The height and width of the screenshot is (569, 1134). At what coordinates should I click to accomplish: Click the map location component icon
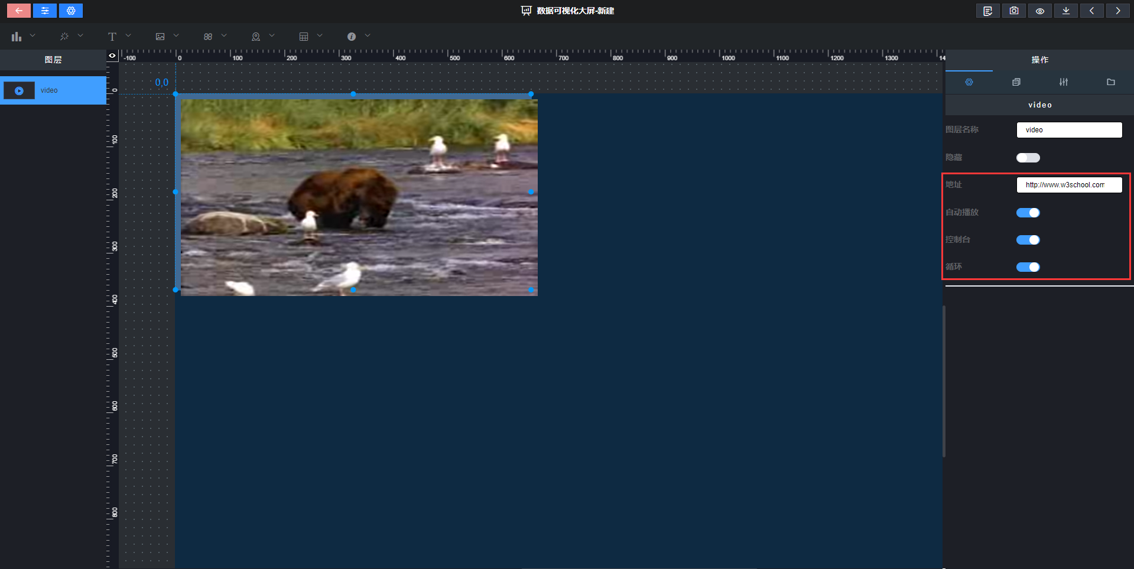[256, 37]
